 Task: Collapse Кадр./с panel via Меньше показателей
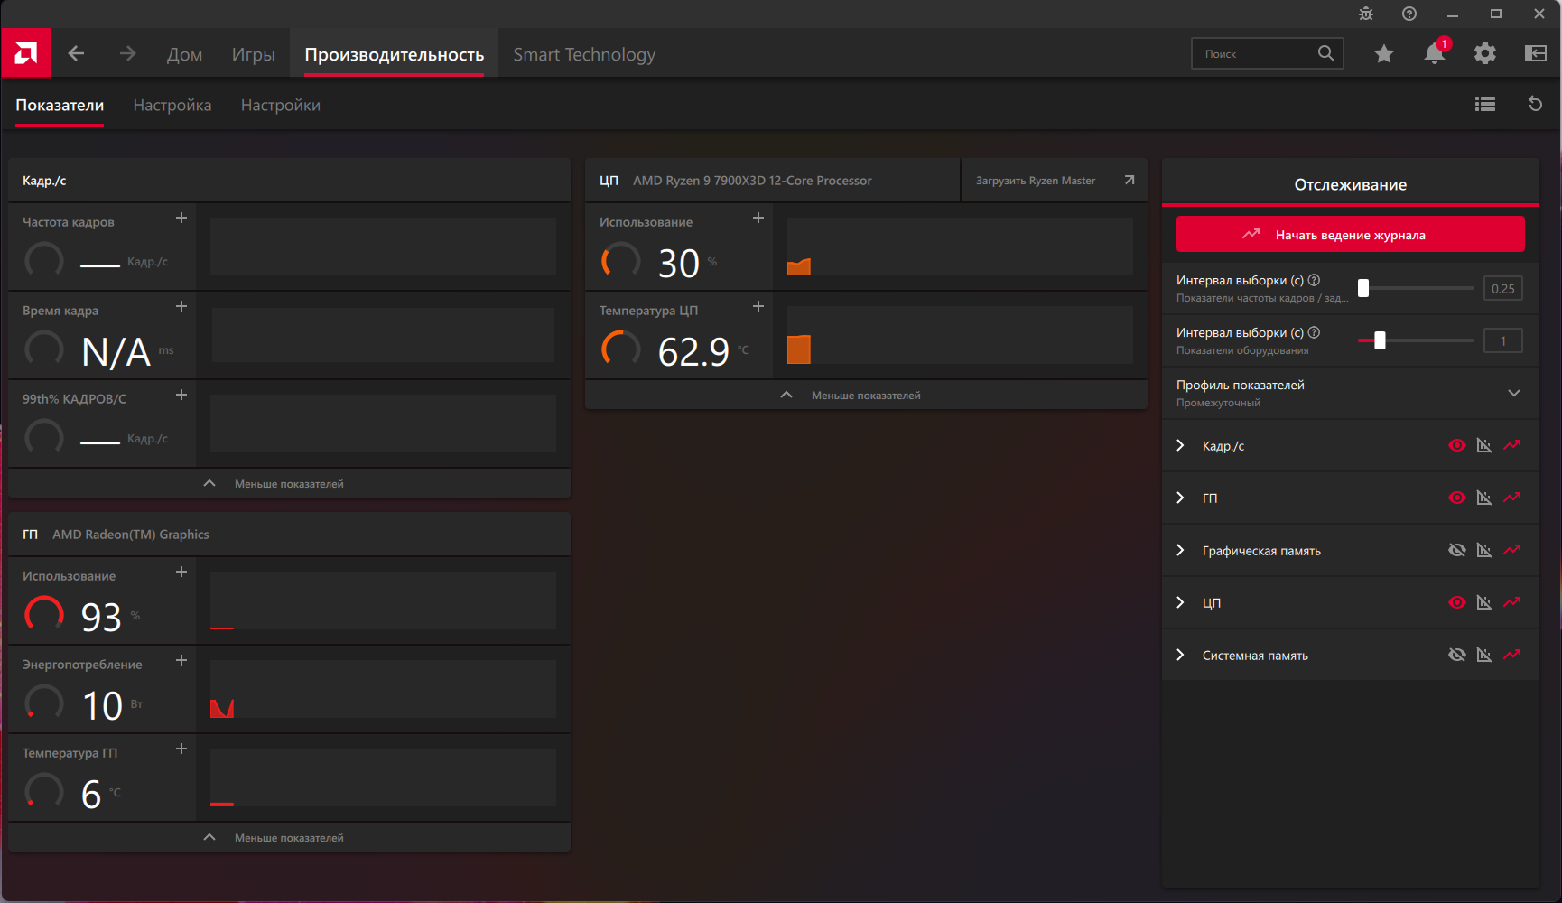click(x=289, y=483)
